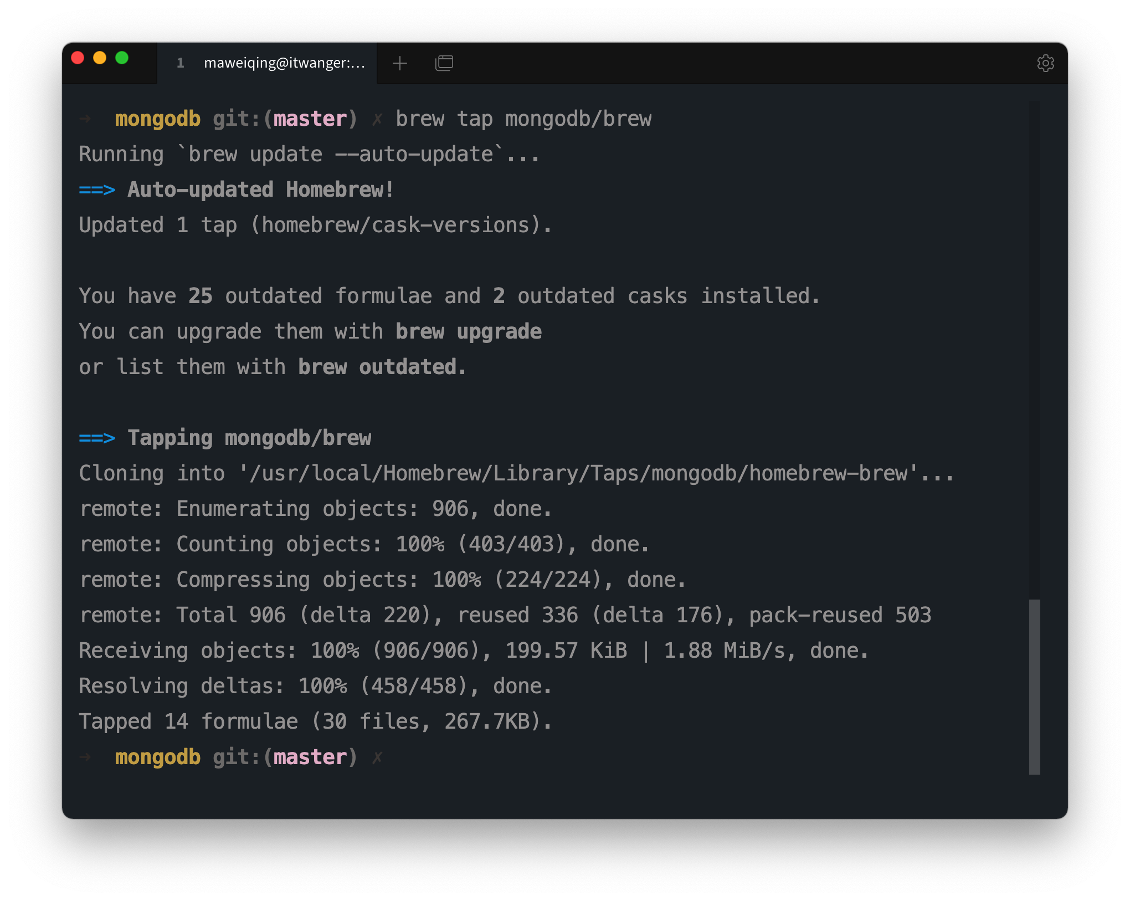This screenshot has height=901, width=1130.
Task: Click 'mongodb' directory in the first prompt
Action: coord(157,119)
